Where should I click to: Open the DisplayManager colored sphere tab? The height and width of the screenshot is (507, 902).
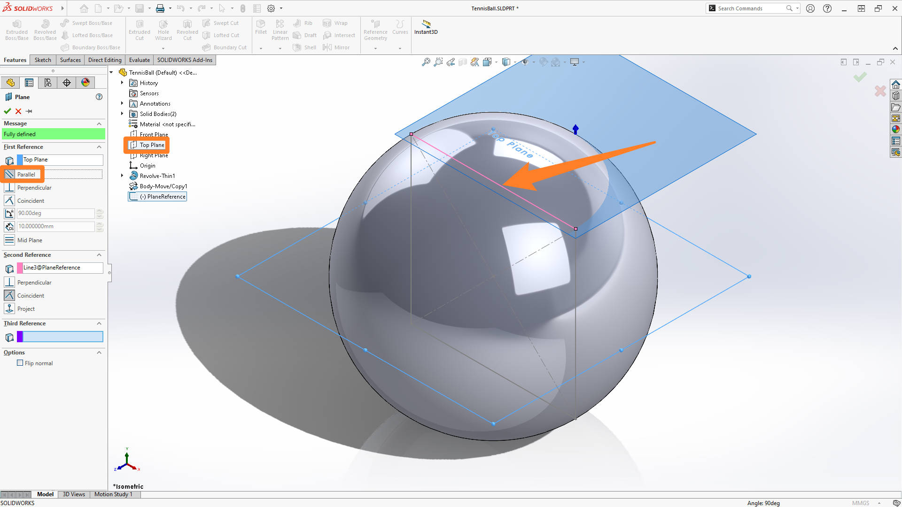coord(85,82)
